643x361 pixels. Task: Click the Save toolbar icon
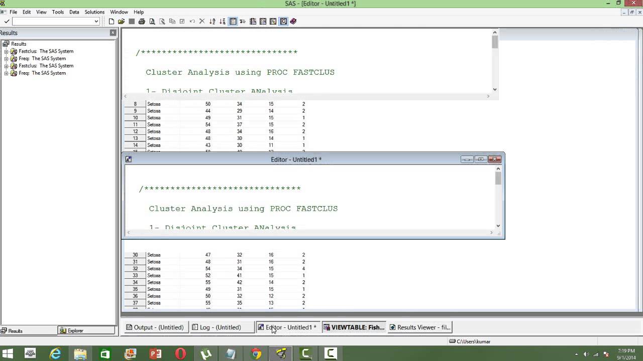coord(132,22)
